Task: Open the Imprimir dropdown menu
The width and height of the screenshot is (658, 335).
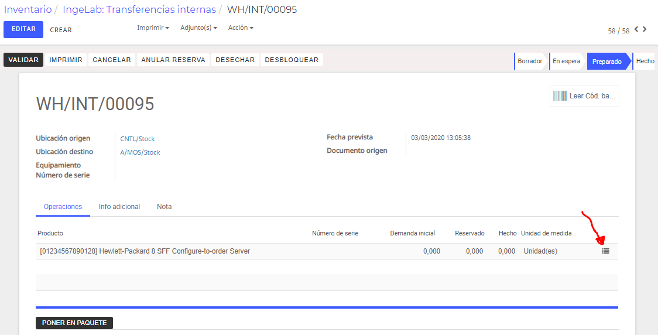Action: tap(153, 28)
